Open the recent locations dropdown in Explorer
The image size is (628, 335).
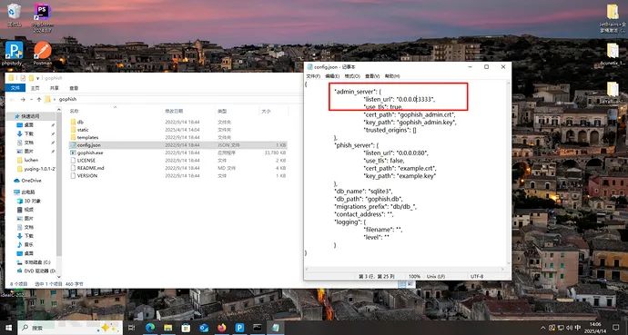pos(33,99)
